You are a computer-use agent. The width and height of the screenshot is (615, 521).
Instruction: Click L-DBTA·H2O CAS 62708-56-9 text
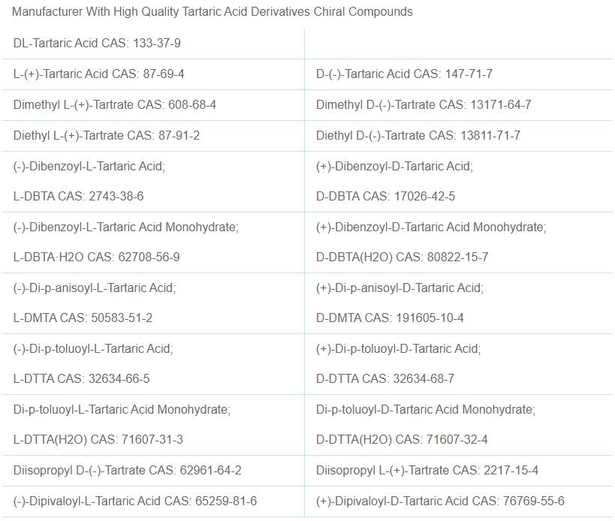(96, 257)
